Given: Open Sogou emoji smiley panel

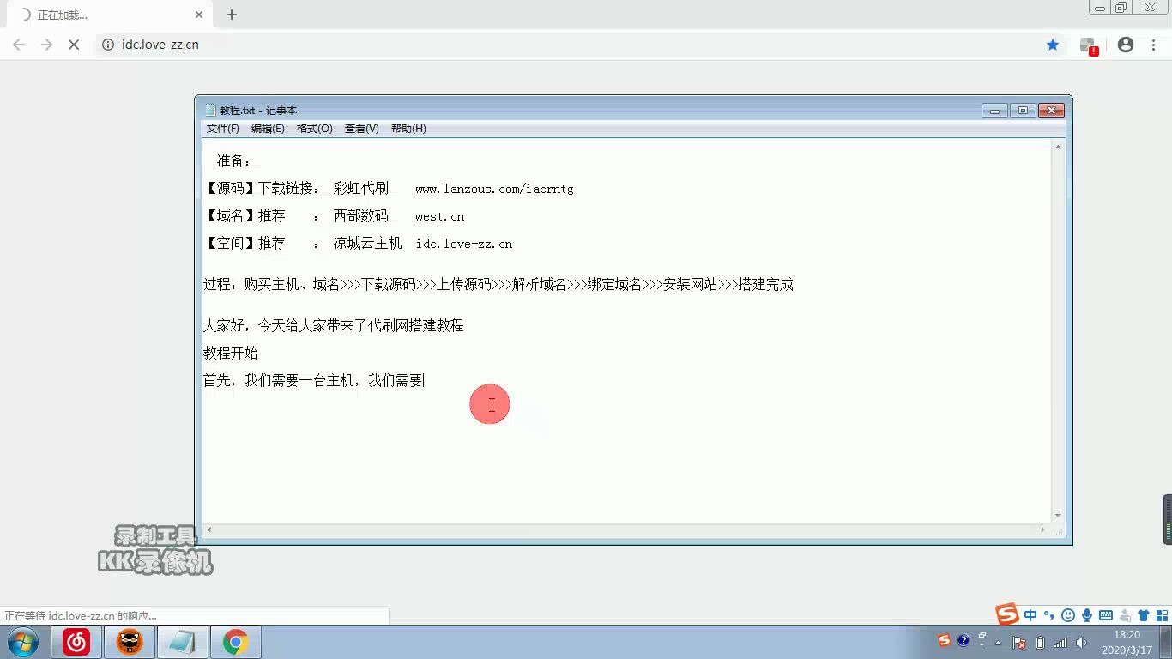Looking at the screenshot, I should pos(1068,615).
